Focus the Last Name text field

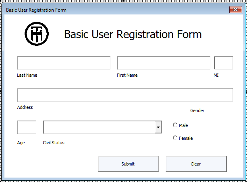pyautogui.click(x=64, y=63)
